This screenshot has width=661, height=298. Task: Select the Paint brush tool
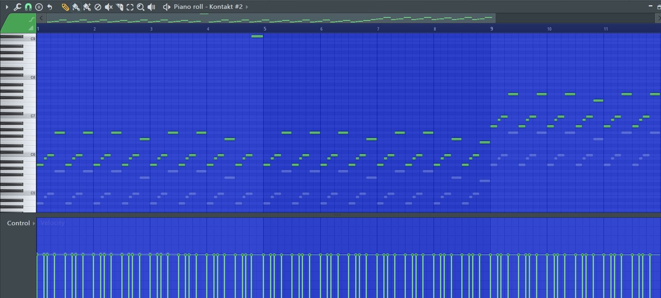coord(76,7)
